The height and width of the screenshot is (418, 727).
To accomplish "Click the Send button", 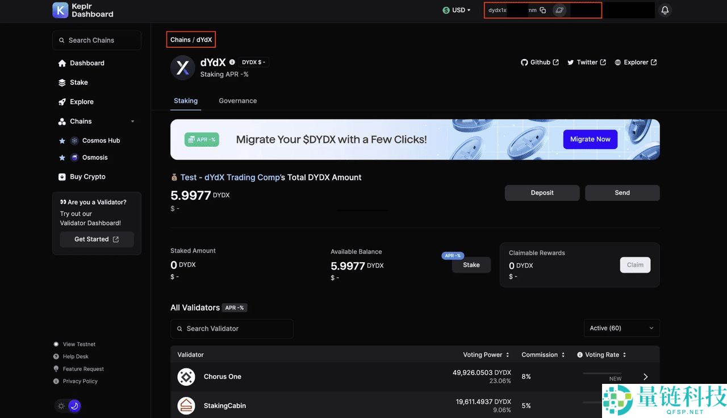I will (622, 193).
